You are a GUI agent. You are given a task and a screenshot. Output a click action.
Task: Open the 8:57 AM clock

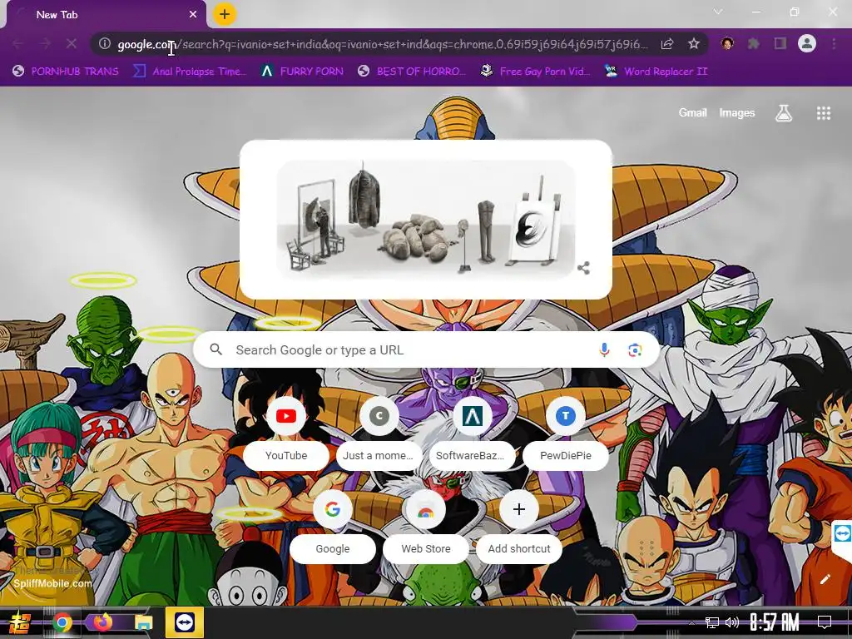pos(775,622)
